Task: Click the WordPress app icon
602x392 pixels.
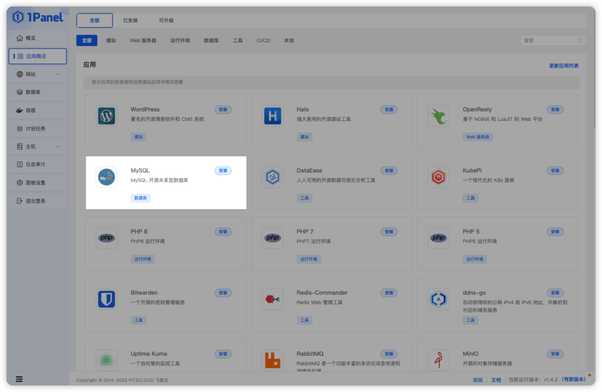Action: [x=106, y=115]
